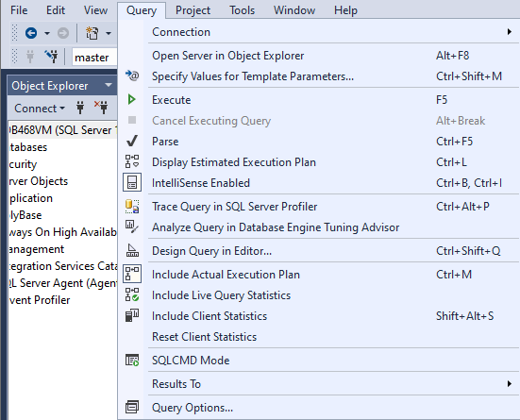Click the master database combo box
The height and width of the screenshot is (420, 520).
[x=94, y=57]
